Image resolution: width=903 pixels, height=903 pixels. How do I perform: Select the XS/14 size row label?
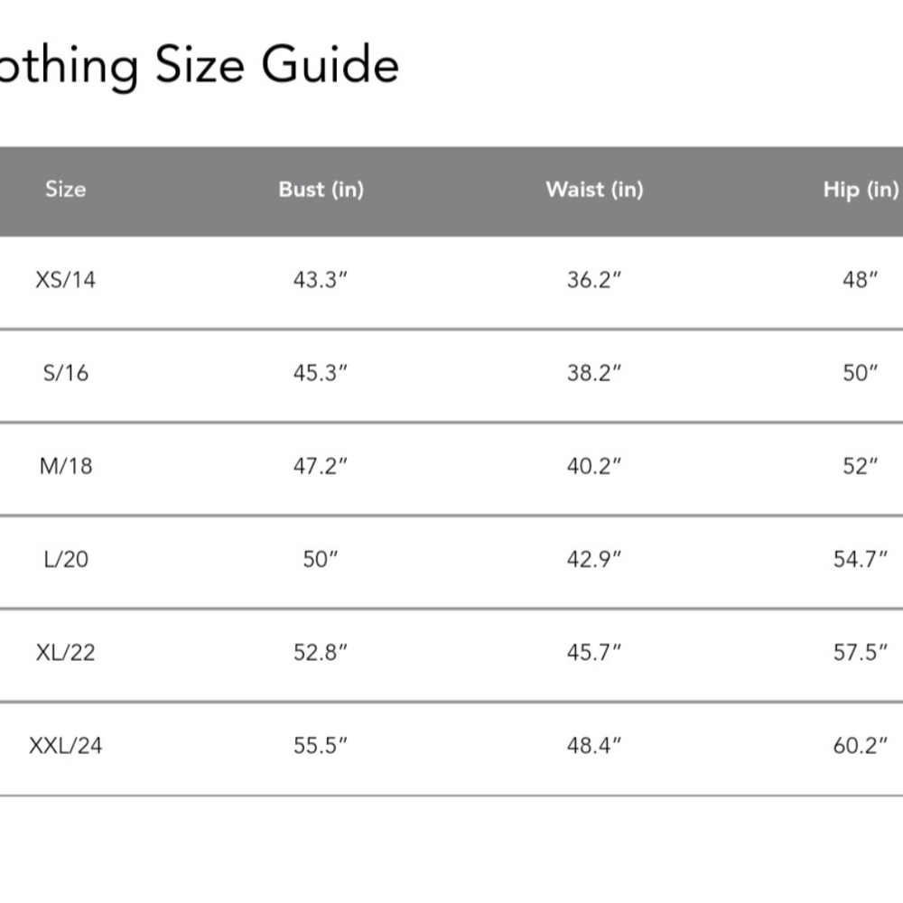[65, 280]
